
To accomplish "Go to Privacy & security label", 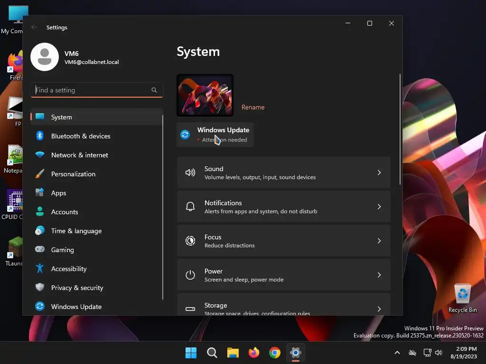I will tap(77, 288).
